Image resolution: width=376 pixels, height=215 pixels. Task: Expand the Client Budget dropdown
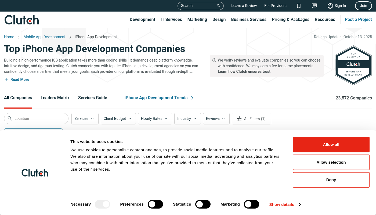[x=118, y=119]
